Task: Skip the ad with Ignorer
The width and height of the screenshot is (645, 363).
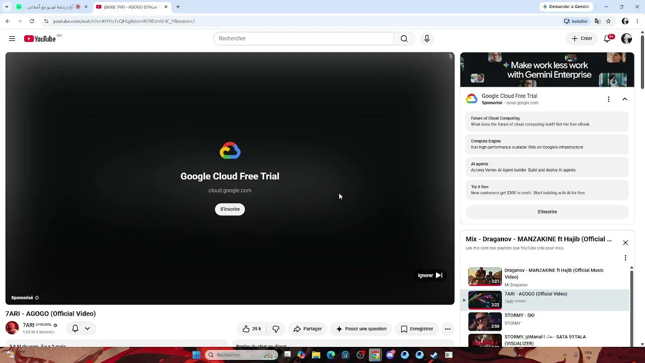Action: (430, 275)
